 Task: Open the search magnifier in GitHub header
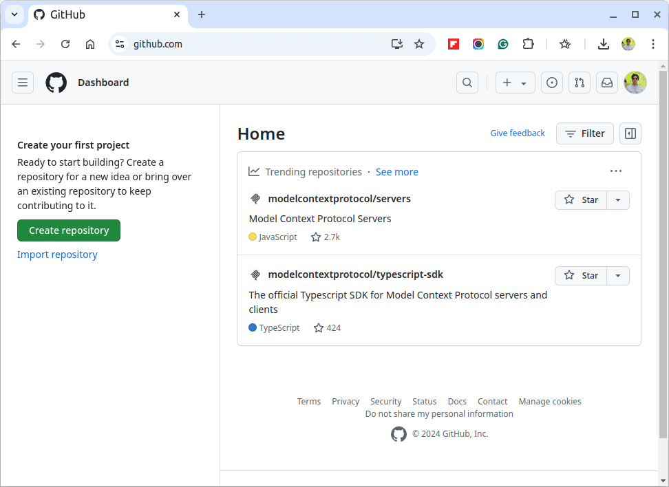pos(467,83)
